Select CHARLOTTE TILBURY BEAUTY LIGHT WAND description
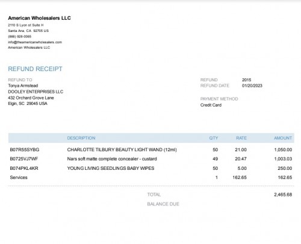 coord(122,149)
